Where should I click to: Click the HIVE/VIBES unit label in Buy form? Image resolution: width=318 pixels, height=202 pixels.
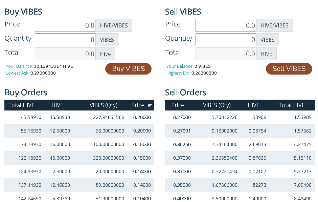[114, 25]
